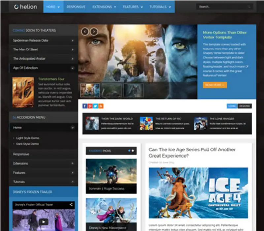Open Light Style Demo link
Image resolution: width=264 pixels, height=231 pixels.
28,138
